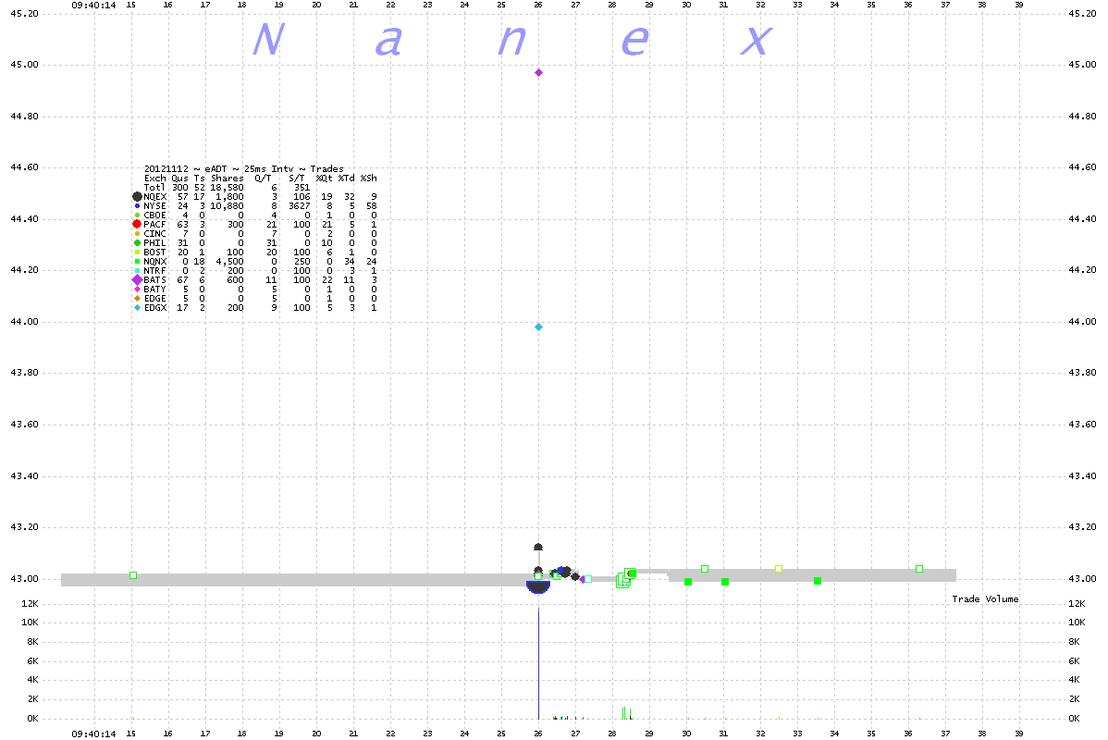Select the 'BATY' legend row
The image size is (1108, 740).
pyautogui.click(x=255, y=290)
